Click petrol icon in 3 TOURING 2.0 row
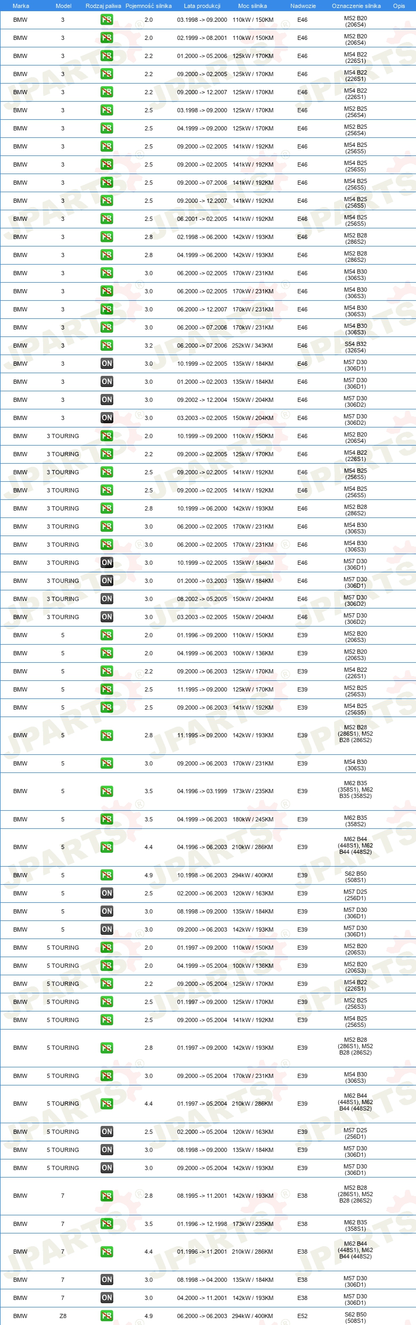 coord(107,436)
